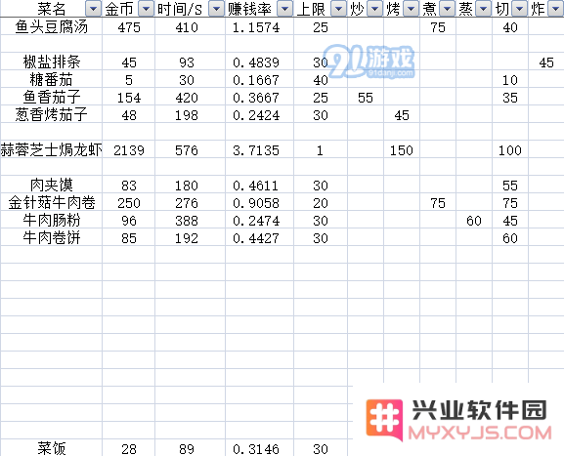
Task: Open the 烤 column filter dropdown
Action: click(x=411, y=9)
